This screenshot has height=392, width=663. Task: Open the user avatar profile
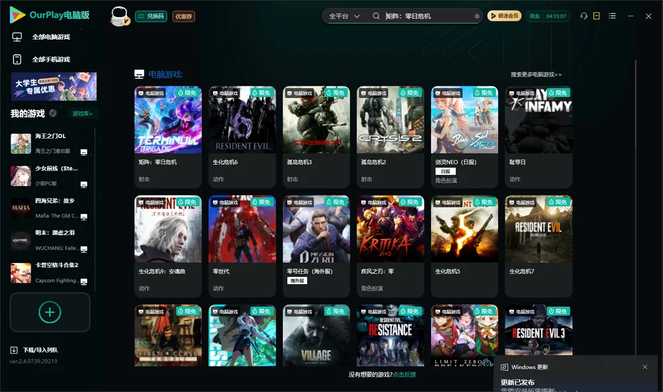pos(119,17)
